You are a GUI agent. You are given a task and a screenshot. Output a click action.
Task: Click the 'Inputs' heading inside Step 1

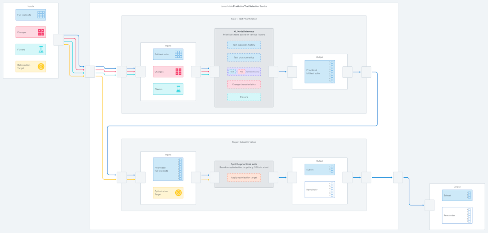tap(168, 46)
